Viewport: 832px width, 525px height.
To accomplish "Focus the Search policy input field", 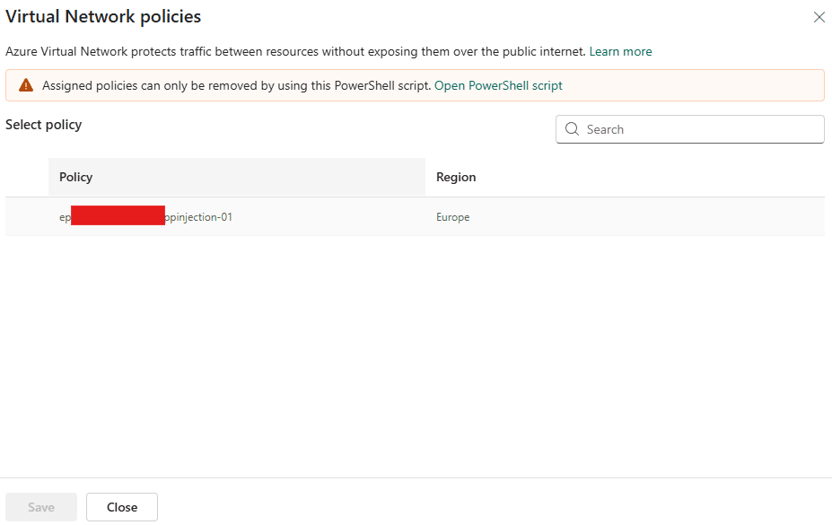I will (x=700, y=129).
